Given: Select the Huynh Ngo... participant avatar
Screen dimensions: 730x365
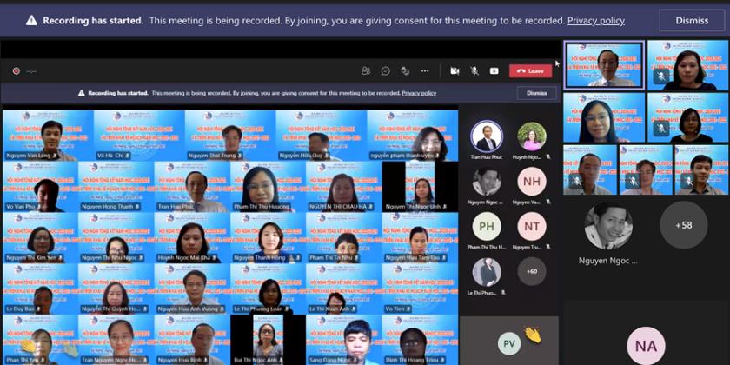Looking at the screenshot, I should point(532,136).
